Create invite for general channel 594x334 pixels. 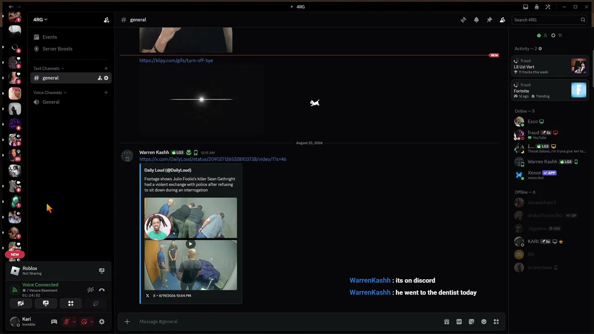coord(99,78)
